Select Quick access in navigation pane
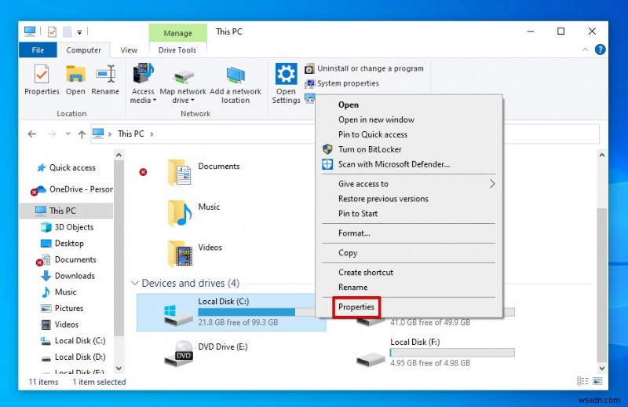This screenshot has height=407, width=628. (72, 167)
